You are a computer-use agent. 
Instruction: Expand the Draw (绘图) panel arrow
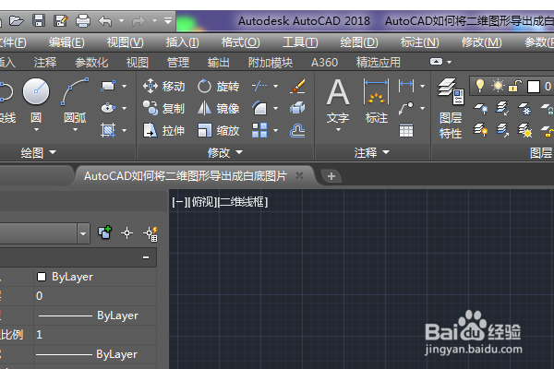coord(53,152)
